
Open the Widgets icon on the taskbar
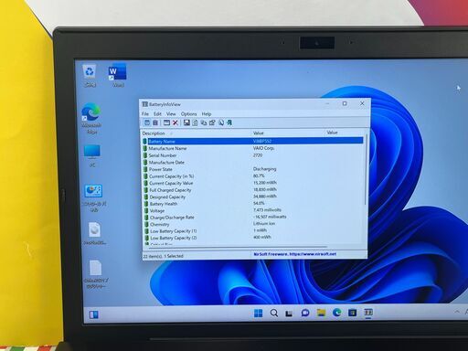click(x=93, y=314)
